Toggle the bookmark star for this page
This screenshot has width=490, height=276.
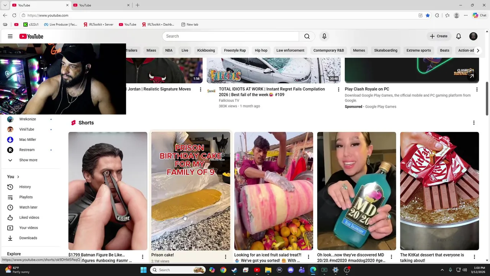[428, 15]
